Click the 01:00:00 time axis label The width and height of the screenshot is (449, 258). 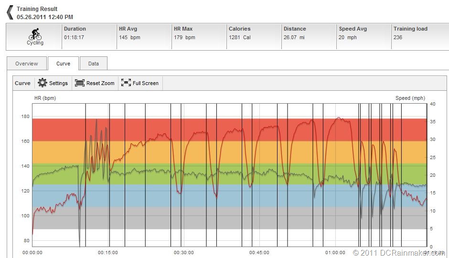click(x=335, y=253)
